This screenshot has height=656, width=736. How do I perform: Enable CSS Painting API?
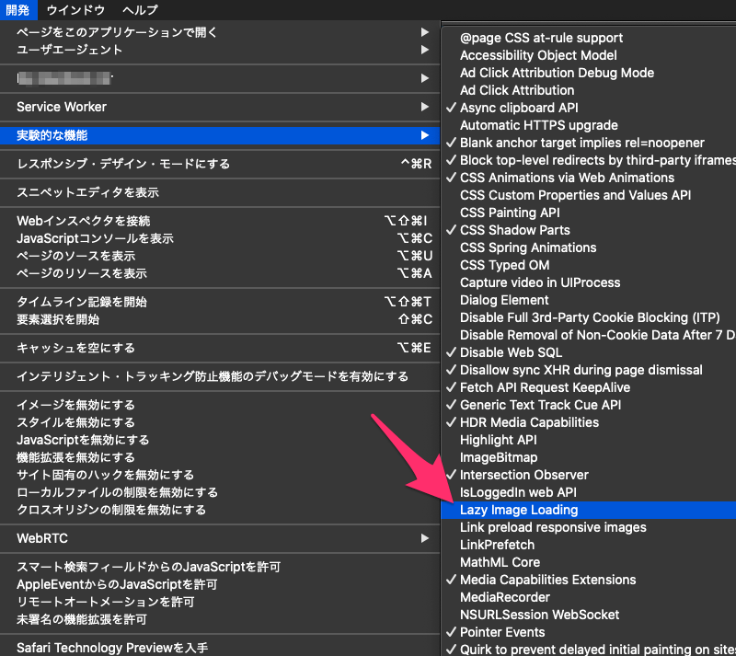[589, 213]
